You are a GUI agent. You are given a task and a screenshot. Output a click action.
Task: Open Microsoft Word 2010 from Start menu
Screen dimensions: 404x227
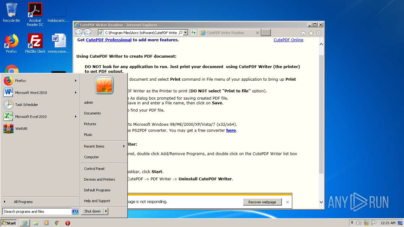[x=40, y=93]
